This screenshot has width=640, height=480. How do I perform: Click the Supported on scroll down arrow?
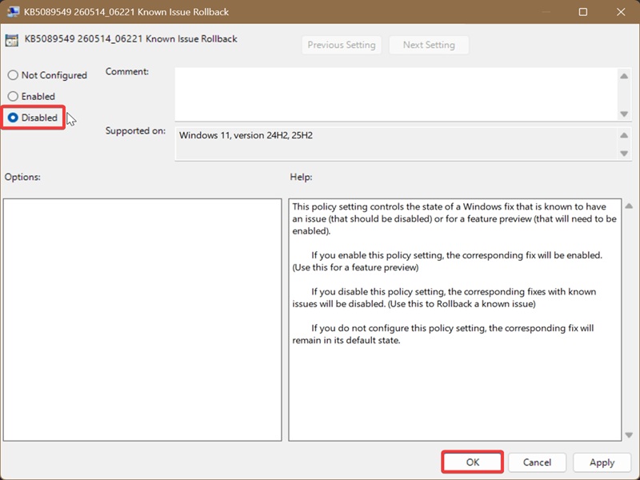coord(624,154)
